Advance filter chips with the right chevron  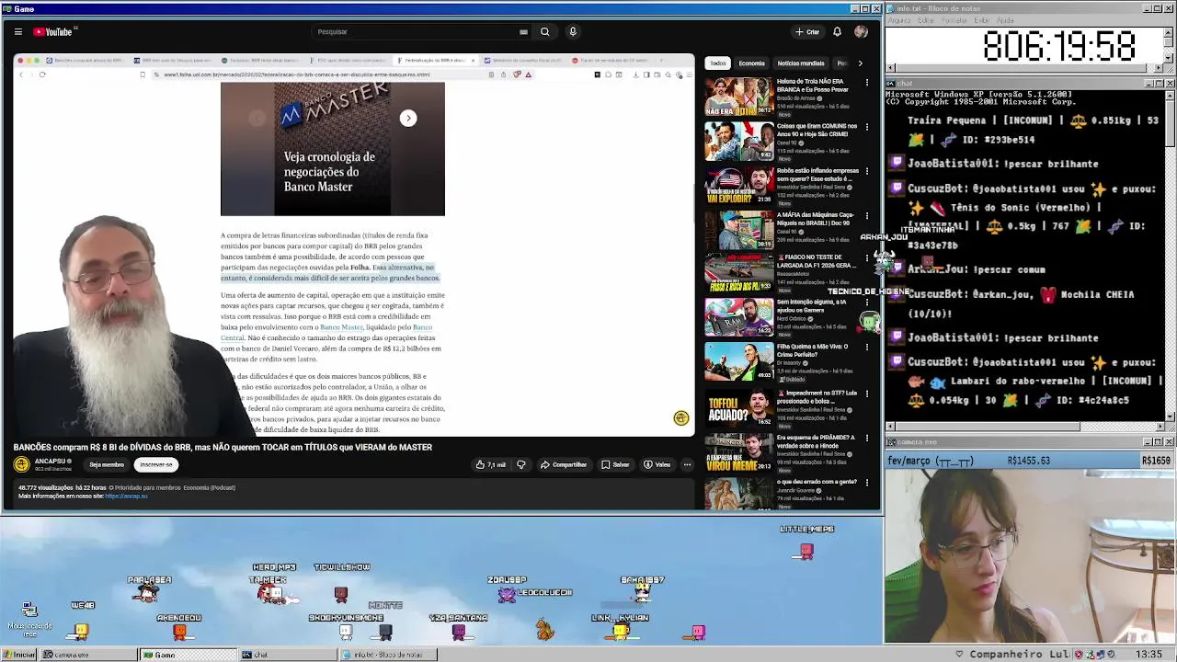click(860, 63)
